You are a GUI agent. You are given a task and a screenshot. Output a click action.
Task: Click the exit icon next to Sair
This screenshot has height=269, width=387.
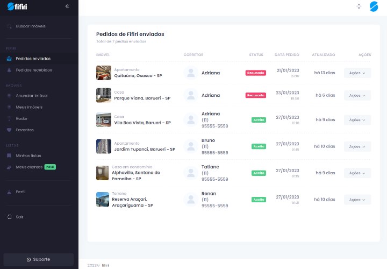click(x=9, y=217)
